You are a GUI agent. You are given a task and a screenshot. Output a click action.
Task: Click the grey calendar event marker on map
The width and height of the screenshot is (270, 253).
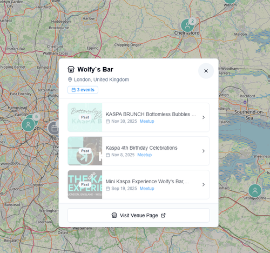[54, 128]
